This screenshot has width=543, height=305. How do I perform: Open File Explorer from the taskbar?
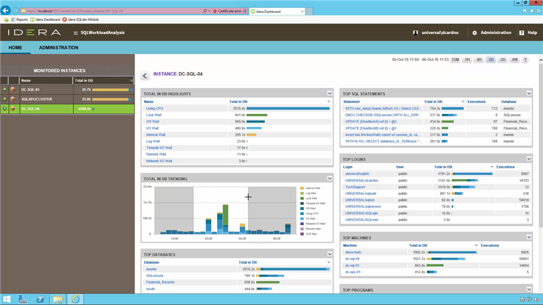[58, 299]
